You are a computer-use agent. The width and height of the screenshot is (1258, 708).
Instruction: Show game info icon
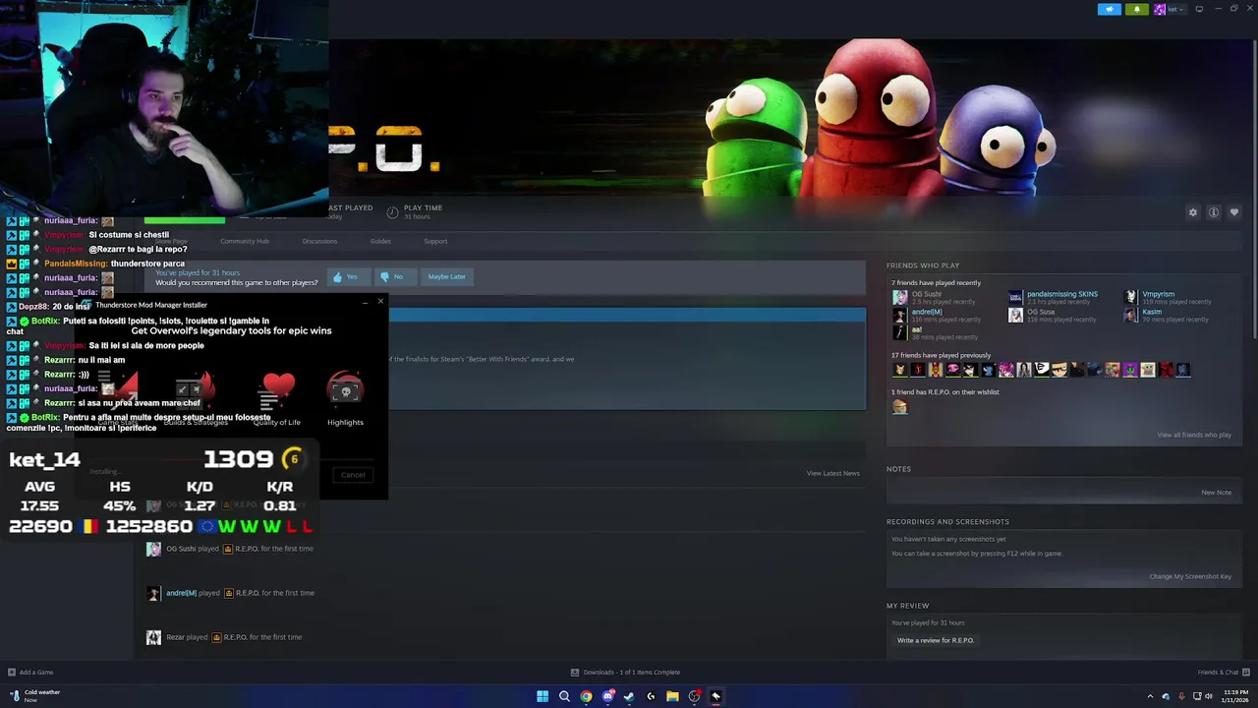click(1214, 212)
